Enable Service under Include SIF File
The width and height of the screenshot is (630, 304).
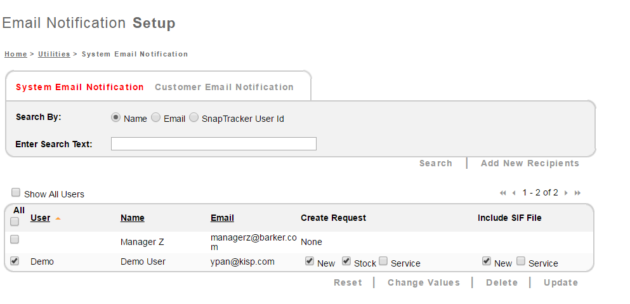click(521, 261)
